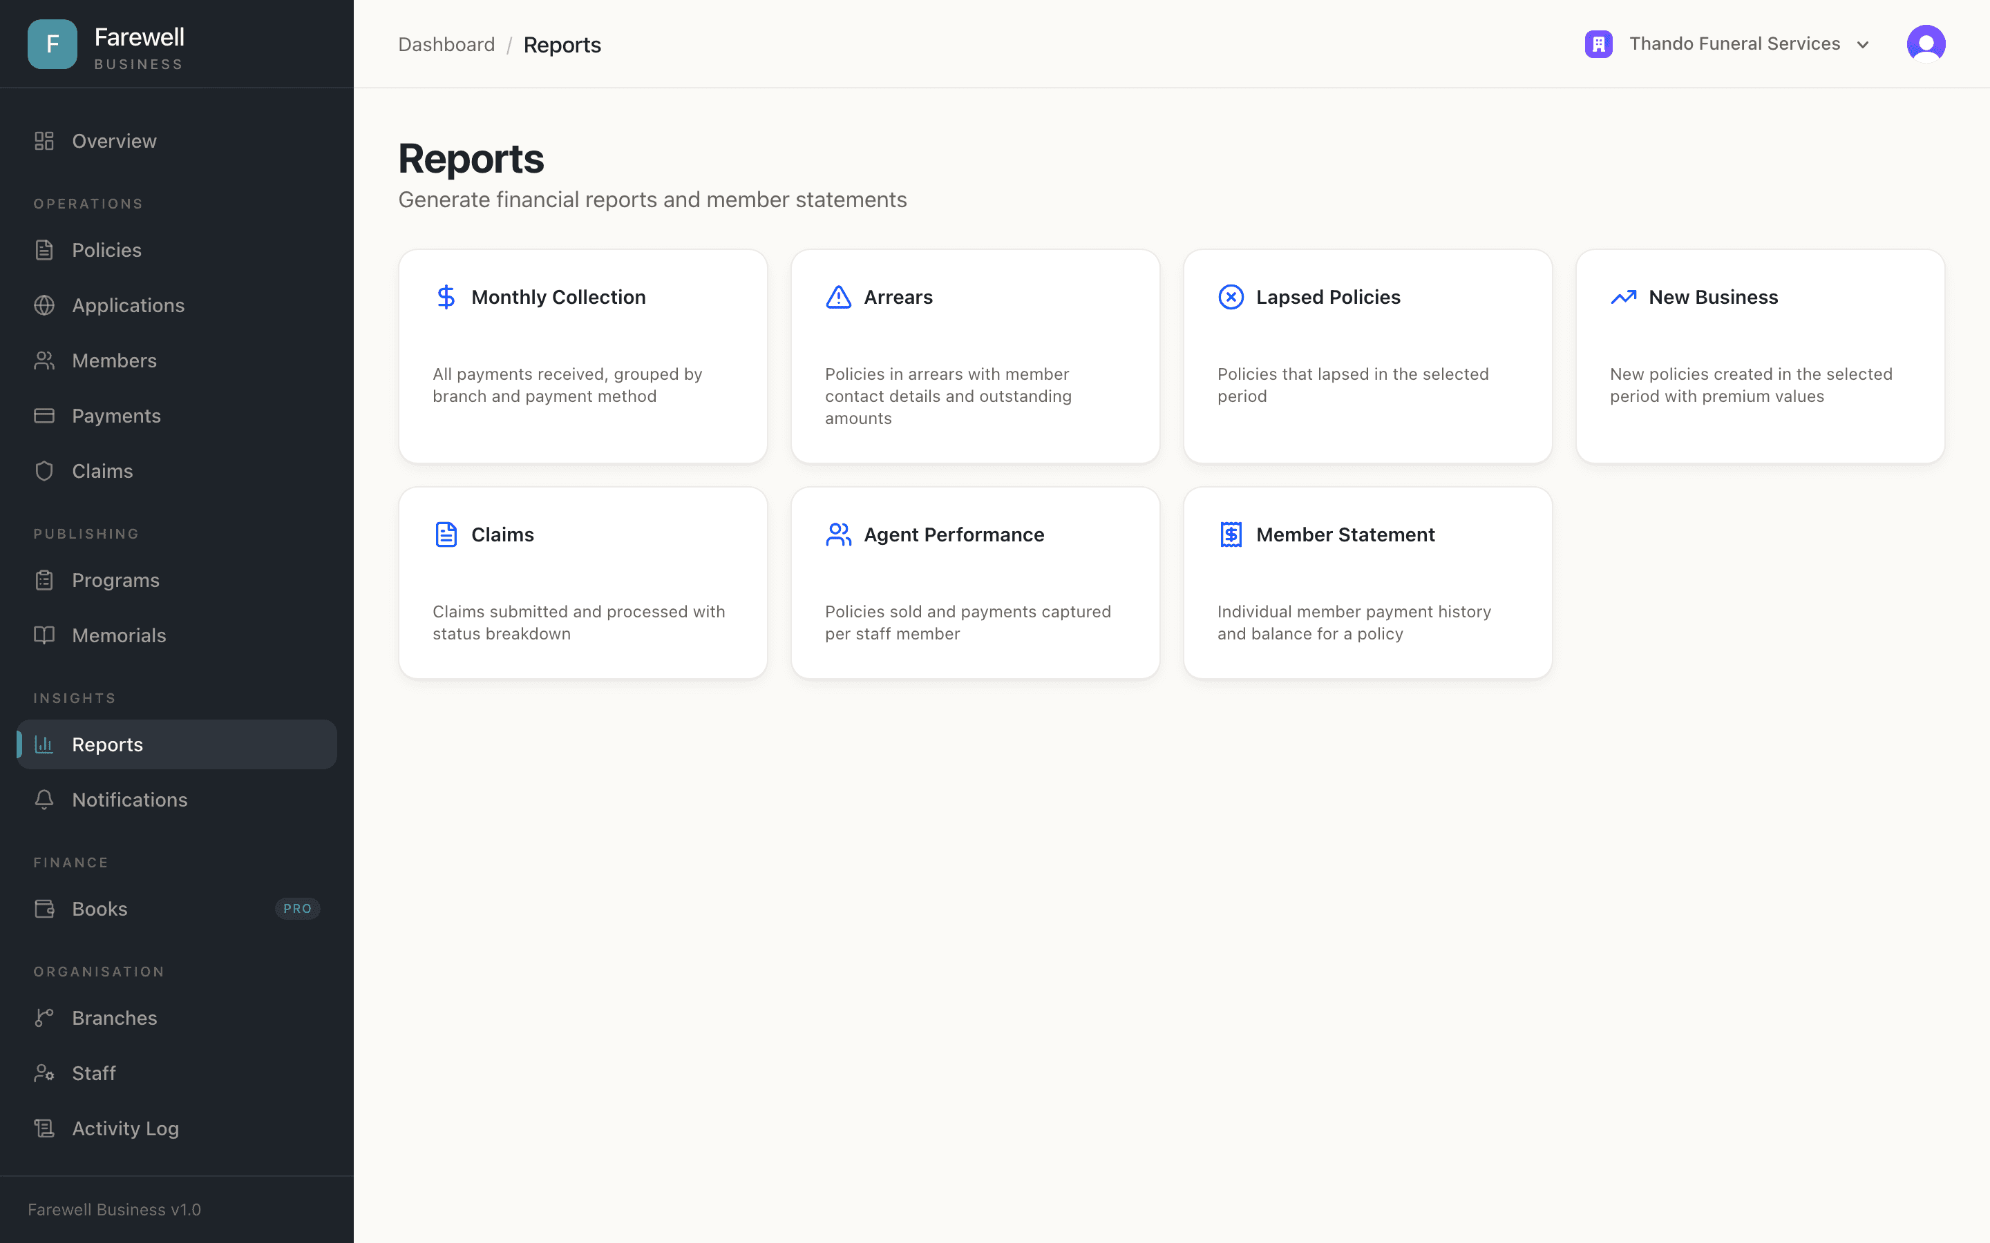Open the Activity Log page
Image resolution: width=1990 pixels, height=1243 pixels.
tap(177, 1129)
